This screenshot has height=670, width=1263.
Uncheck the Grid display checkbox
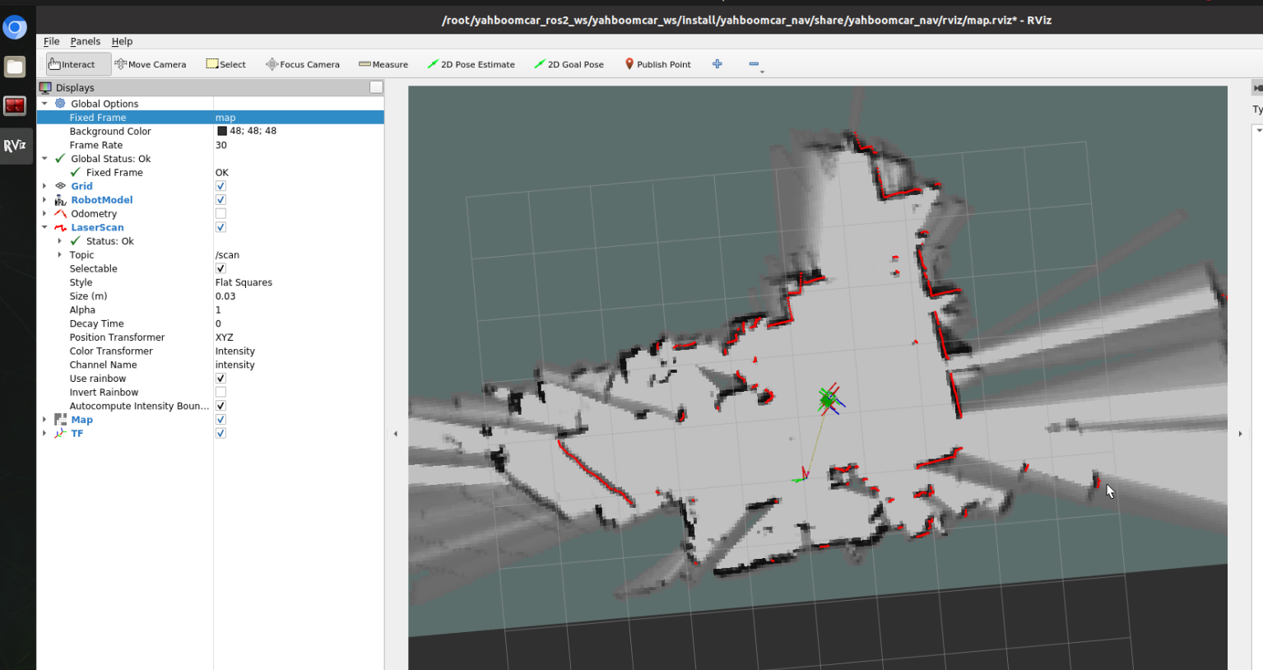click(221, 186)
